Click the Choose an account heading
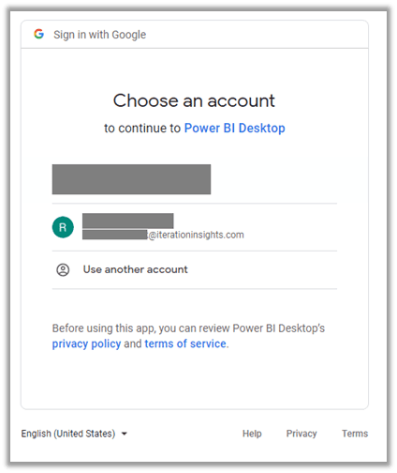Image resolution: width=397 pixels, height=473 pixels. coord(194,100)
